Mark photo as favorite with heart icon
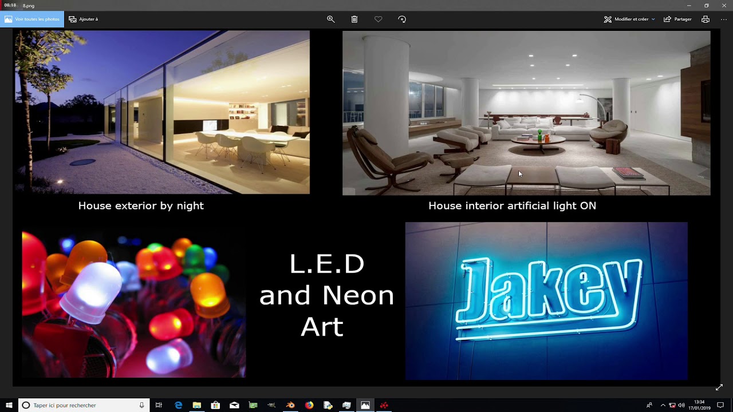Image resolution: width=733 pixels, height=412 pixels. [x=379, y=19]
